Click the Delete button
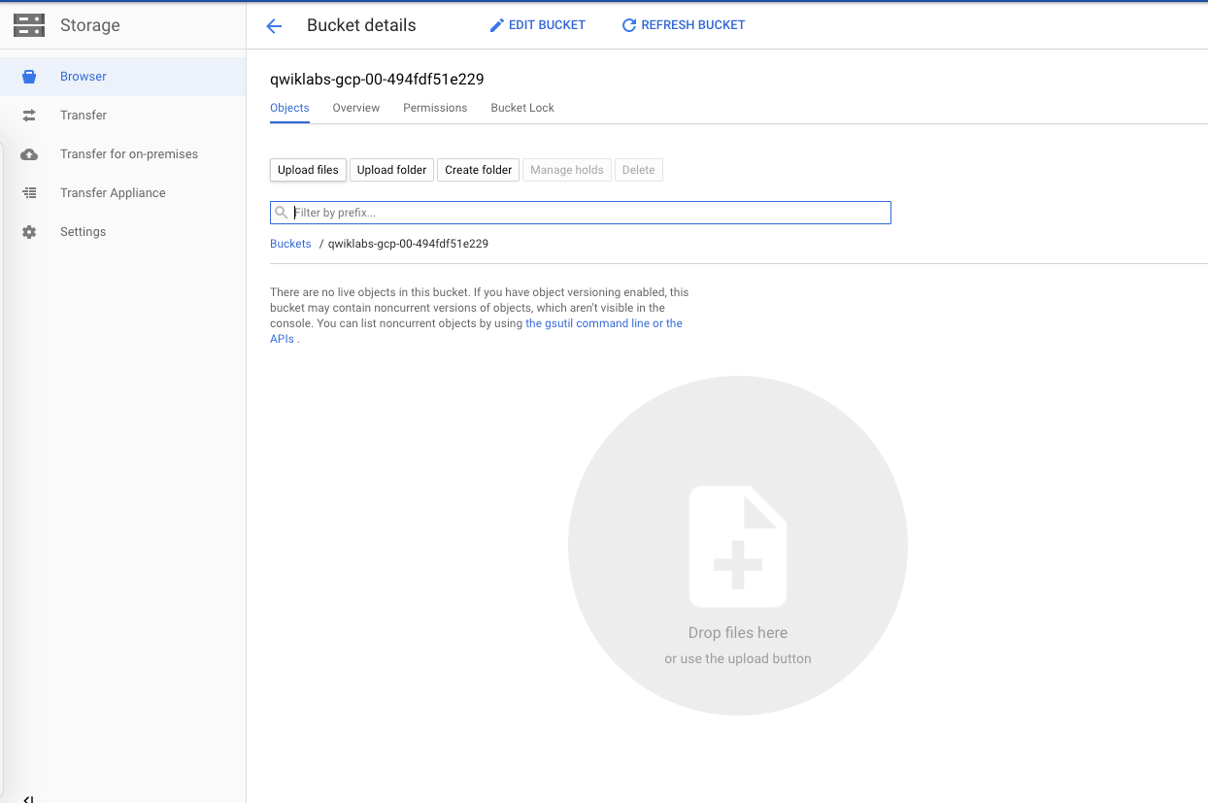The width and height of the screenshot is (1208, 803). coord(638,170)
